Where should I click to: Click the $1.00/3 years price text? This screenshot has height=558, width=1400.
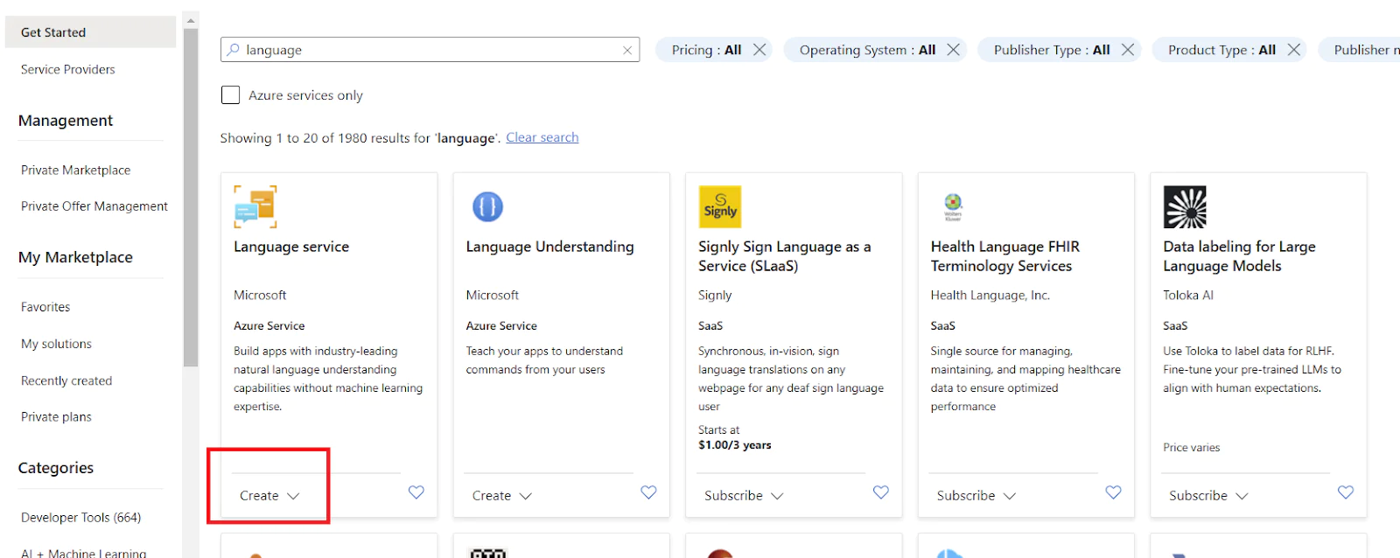(735, 445)
